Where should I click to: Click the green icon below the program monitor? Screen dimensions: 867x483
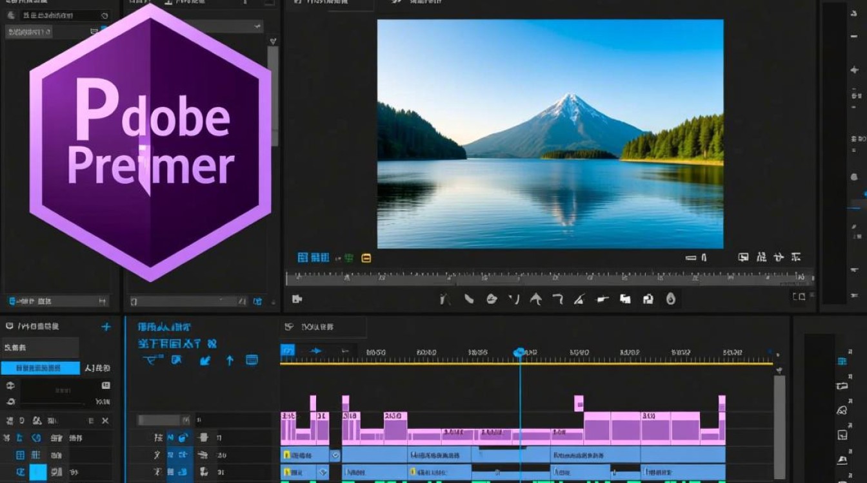[x=348, y=258]
